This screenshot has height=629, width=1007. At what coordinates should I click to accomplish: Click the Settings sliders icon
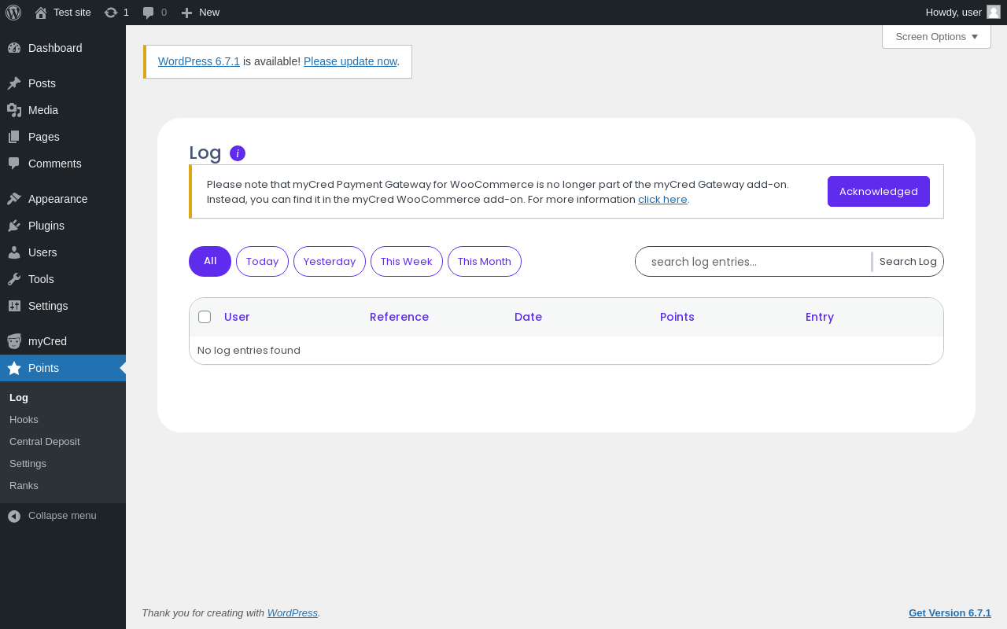tap(14, 306)
